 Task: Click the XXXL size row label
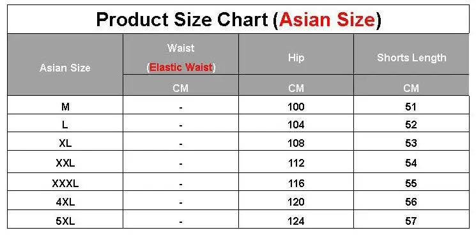click(x=65, y=183)
